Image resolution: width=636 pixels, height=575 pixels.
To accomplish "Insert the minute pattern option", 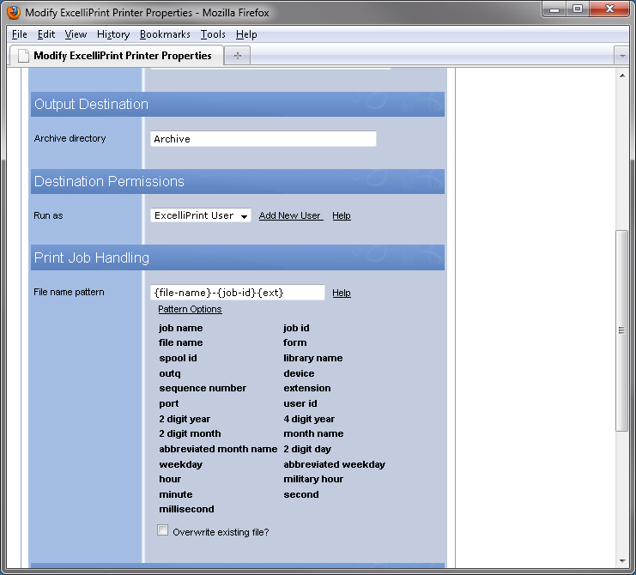I will [x=176, y=494].
